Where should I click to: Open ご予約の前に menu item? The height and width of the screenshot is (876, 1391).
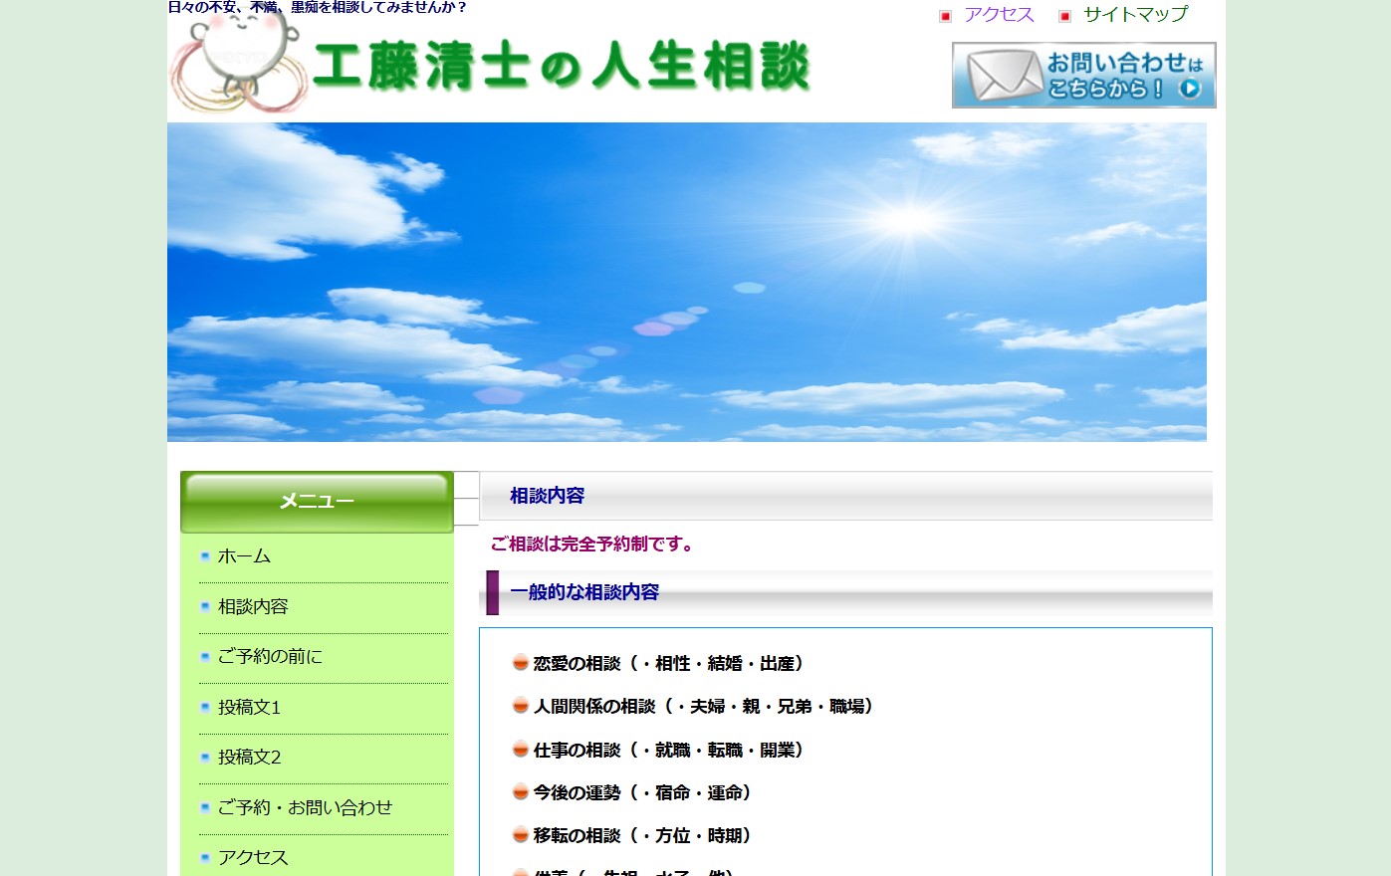click(x=270, y=657)
